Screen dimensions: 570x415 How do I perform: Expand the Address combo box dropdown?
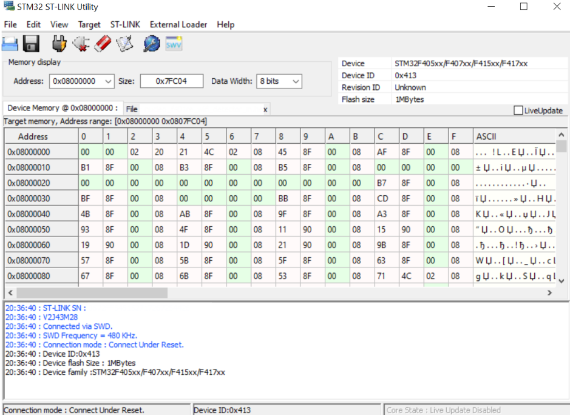[x=108, y=81]
